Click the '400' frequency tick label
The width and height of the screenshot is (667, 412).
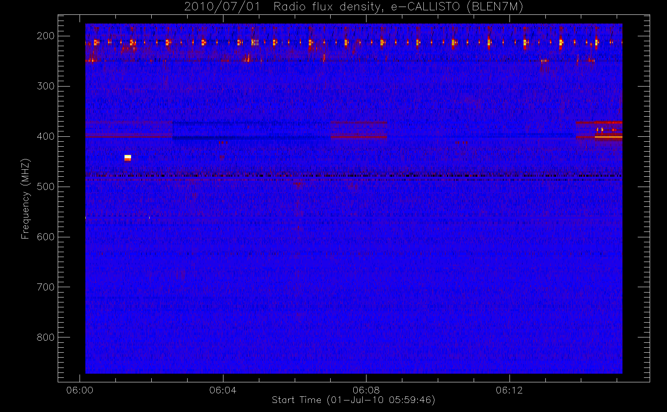[45, 136]
